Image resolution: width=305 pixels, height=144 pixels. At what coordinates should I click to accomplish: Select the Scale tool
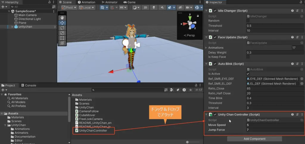(x=62, y=33)
